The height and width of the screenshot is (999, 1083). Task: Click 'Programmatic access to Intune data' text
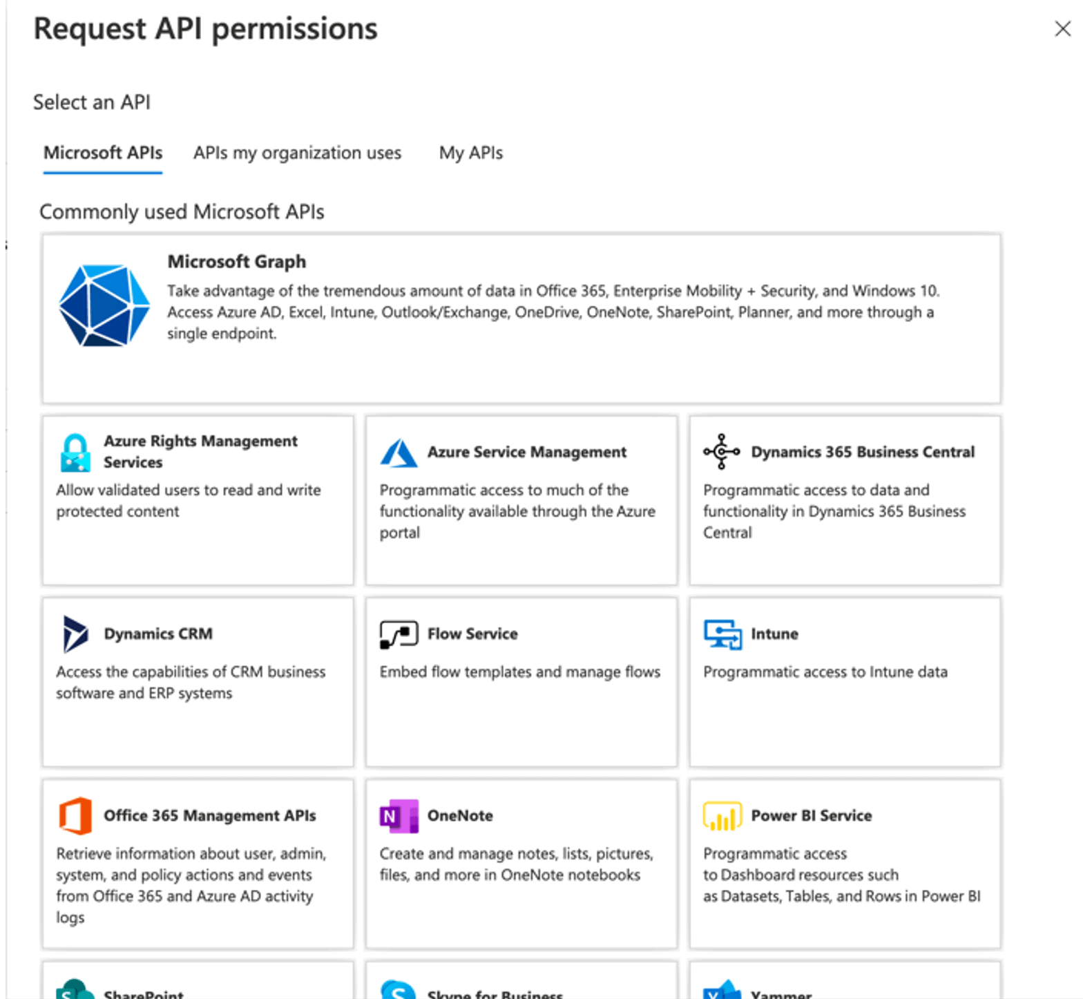coord(825,672)
